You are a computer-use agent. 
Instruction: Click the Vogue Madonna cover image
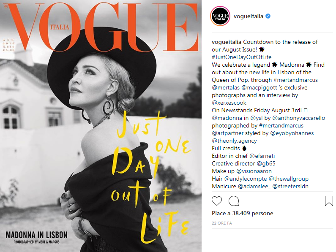[101, 126]
